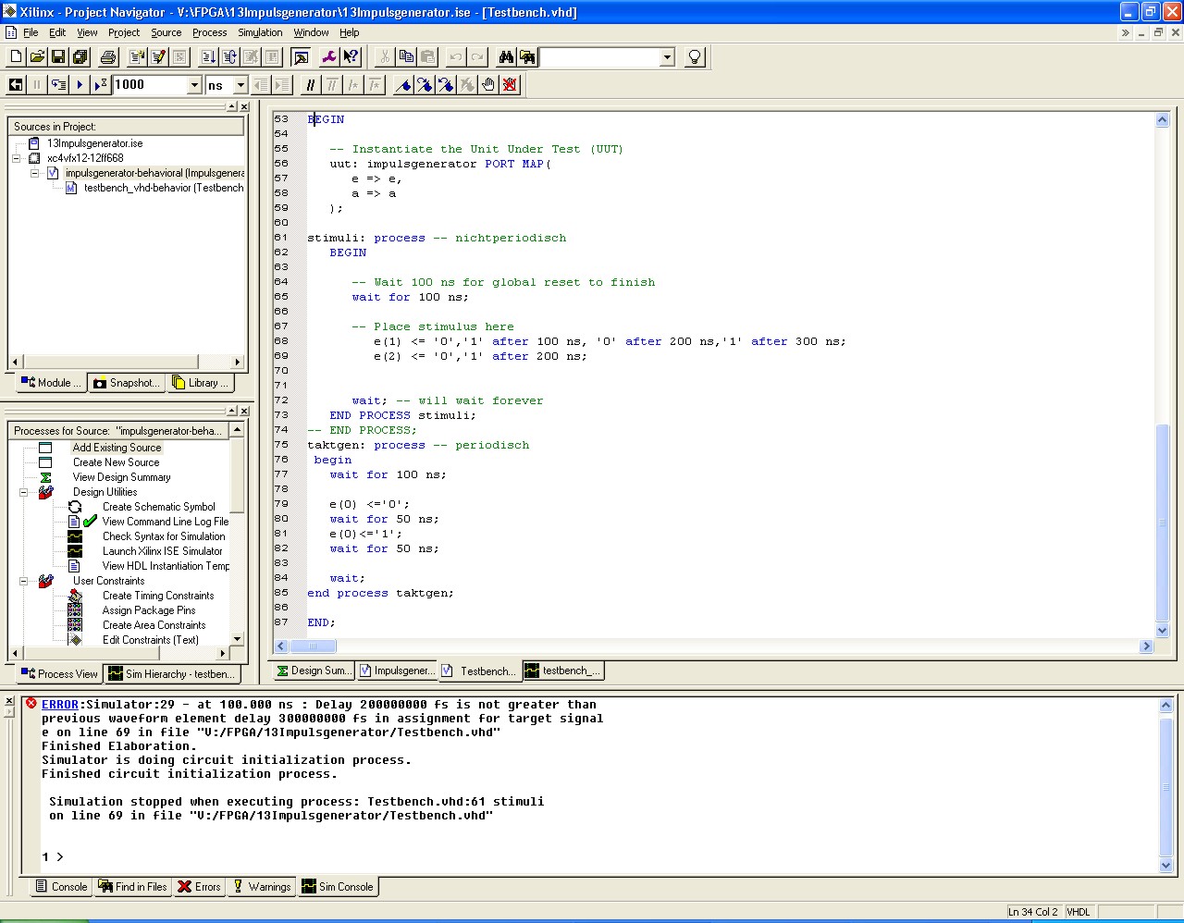The width and height of the screenshot is (1184, 923).
Task: Click the binoculars Find icon
Action: click(506, 57)
